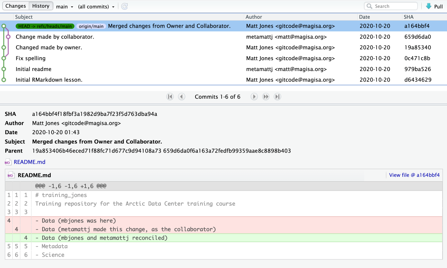
Task: Expand the (all commits) filter dropdown
Action: (96, 7)
